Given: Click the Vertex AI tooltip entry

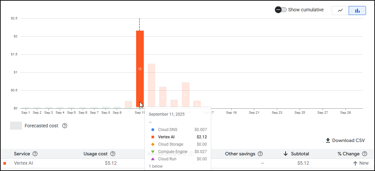Looking at the screenshot, I should pos(166,137).
